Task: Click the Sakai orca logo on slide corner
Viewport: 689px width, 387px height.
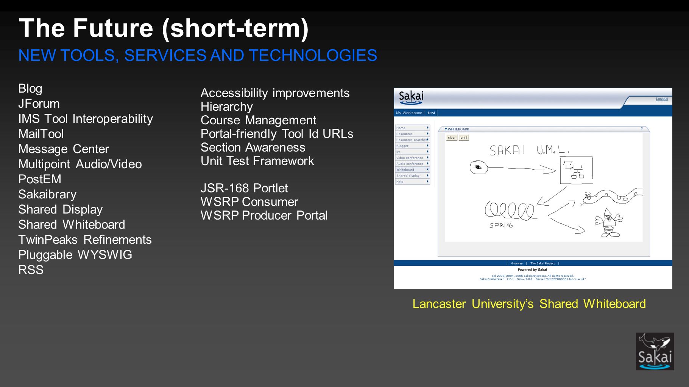Action: click(x=655, y=351)
